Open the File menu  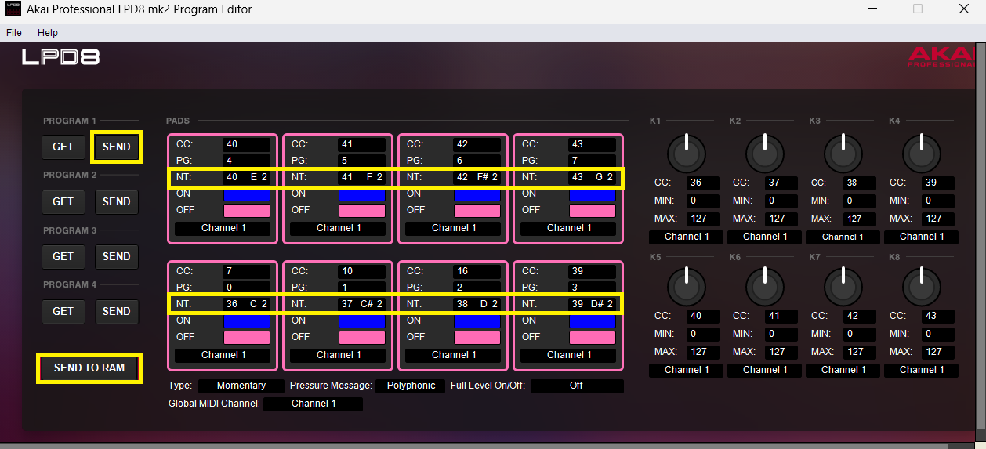(x=13, y=33)
